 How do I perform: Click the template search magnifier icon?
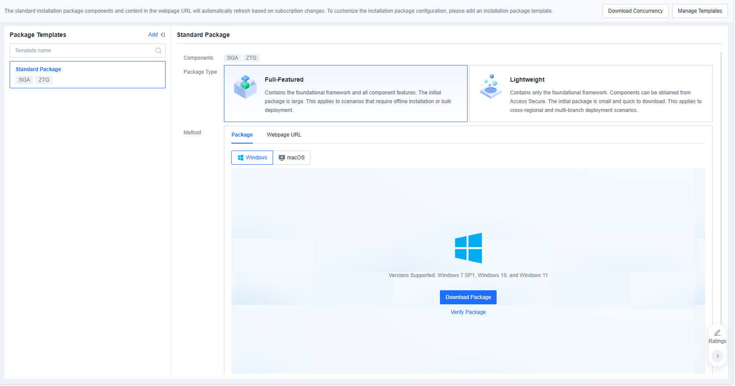coord(158,51)
